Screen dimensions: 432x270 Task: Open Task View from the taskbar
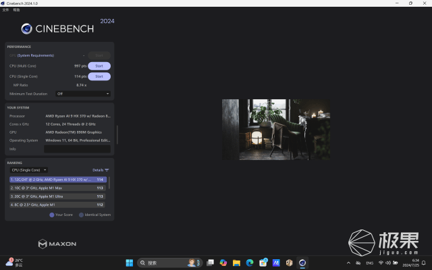point(210,263)
